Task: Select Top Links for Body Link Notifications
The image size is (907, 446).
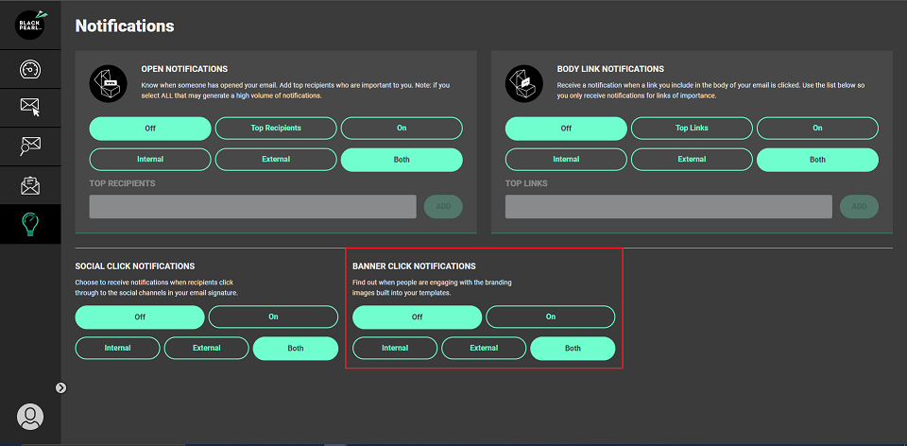Action: pyautogui.click(x=692, y=129)
